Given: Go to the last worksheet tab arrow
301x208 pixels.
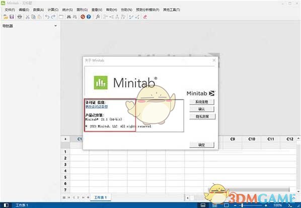Looking at the screenshot, I should (x=84, y=197).
